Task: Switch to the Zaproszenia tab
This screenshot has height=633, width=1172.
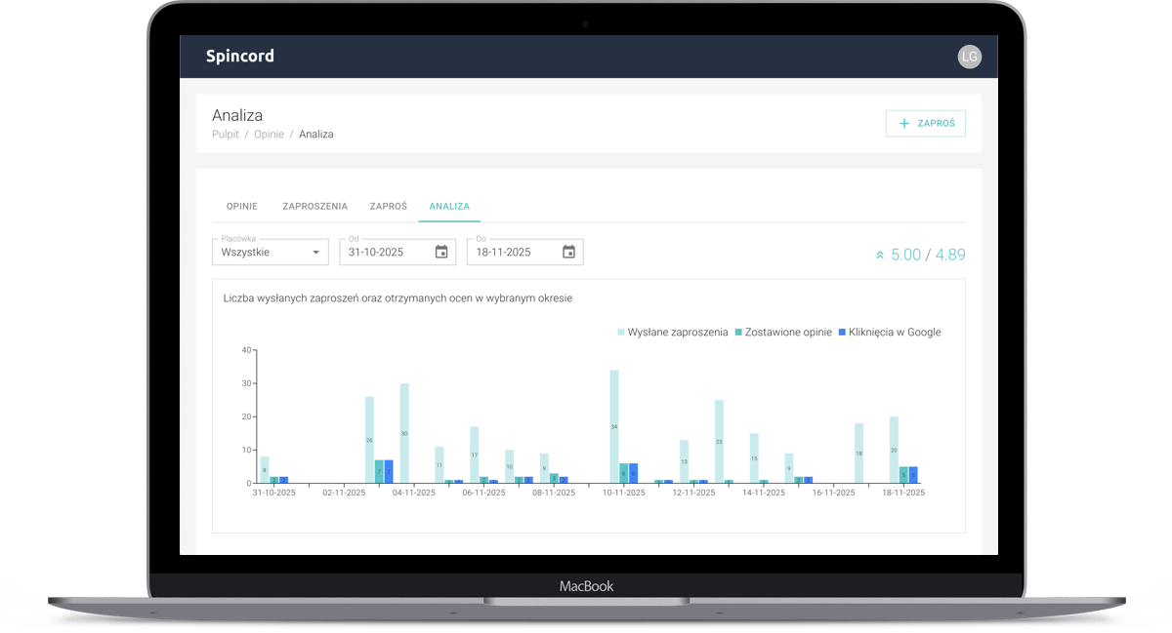Action: [x=314, y=207]
